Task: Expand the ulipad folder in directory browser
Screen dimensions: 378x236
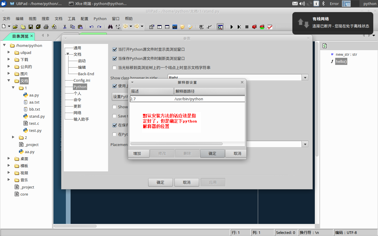Action: 9,53
